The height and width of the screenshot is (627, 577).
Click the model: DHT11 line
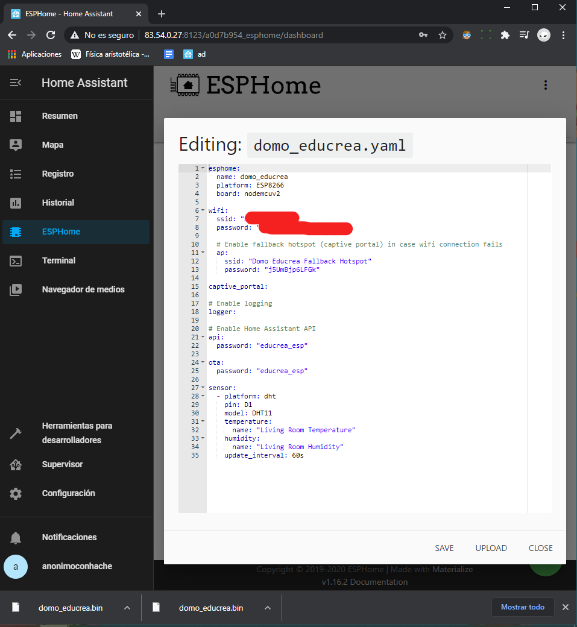(248, 413)
